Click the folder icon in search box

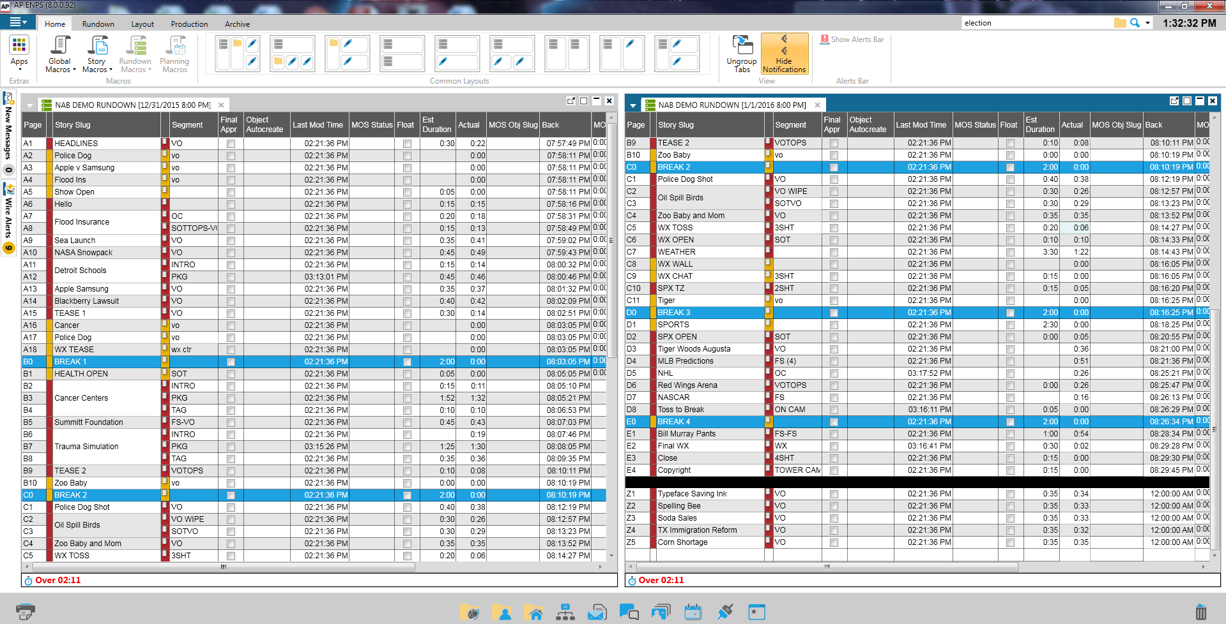1120,23
